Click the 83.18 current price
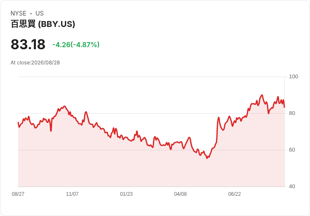The width and height of the screenshot is (310, 216). click(28, 44)
